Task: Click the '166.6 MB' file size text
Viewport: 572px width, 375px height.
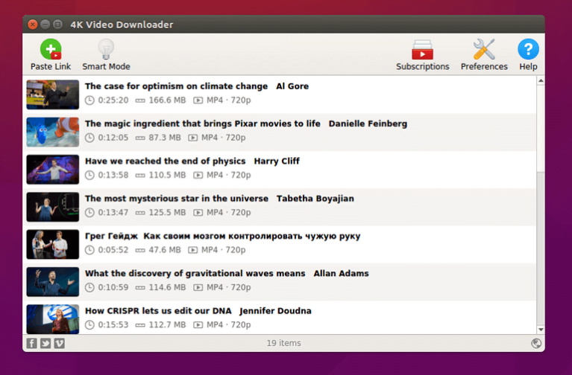Action: 167,100
